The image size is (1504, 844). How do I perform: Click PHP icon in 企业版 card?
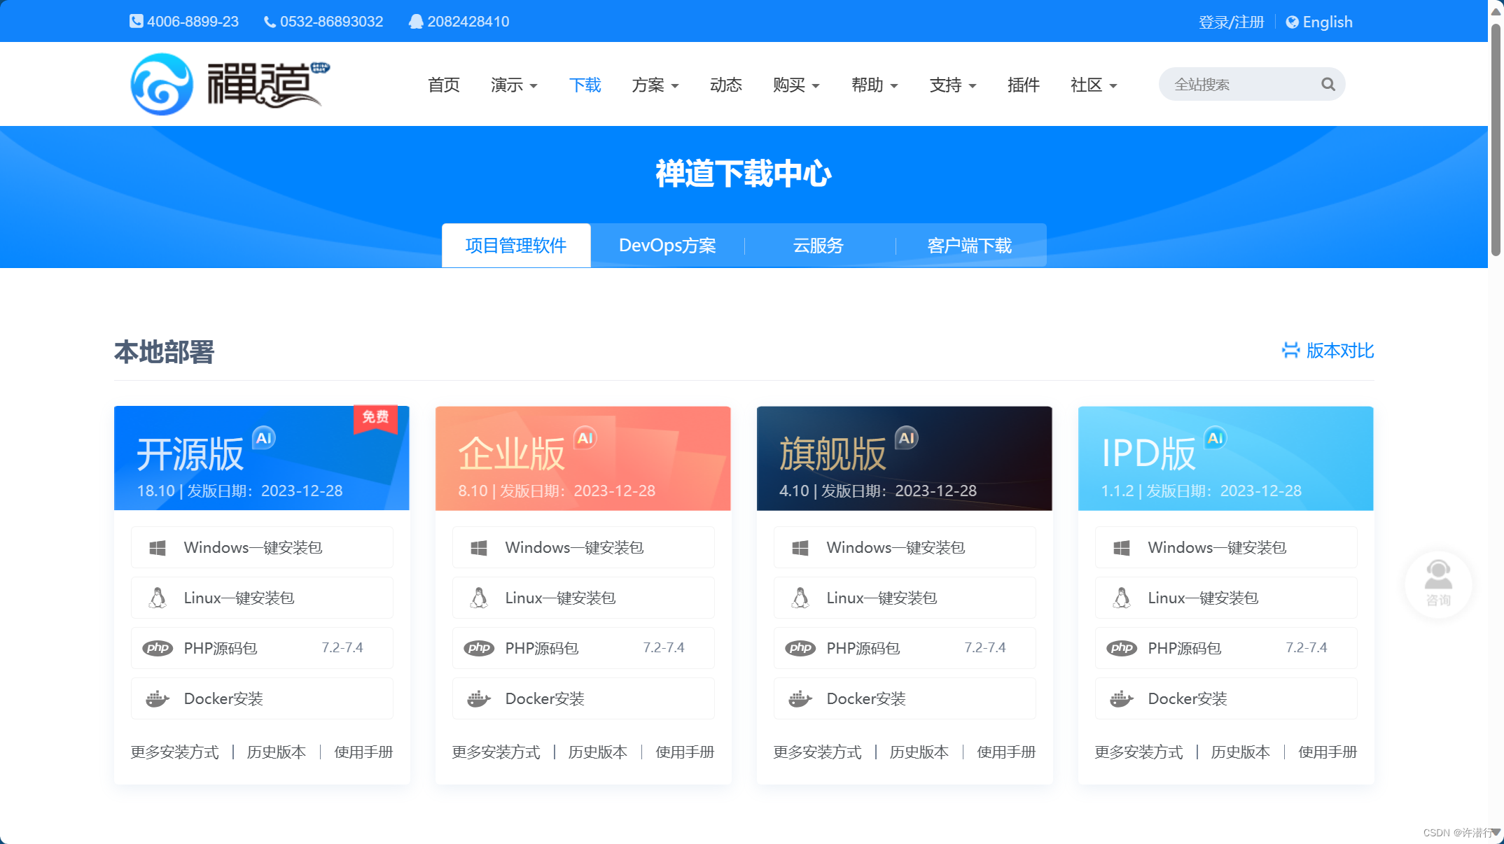coord(479,648)
